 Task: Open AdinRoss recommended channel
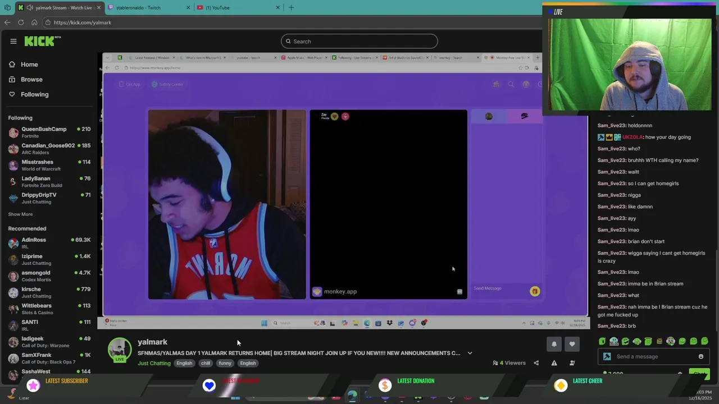(49, 243)
